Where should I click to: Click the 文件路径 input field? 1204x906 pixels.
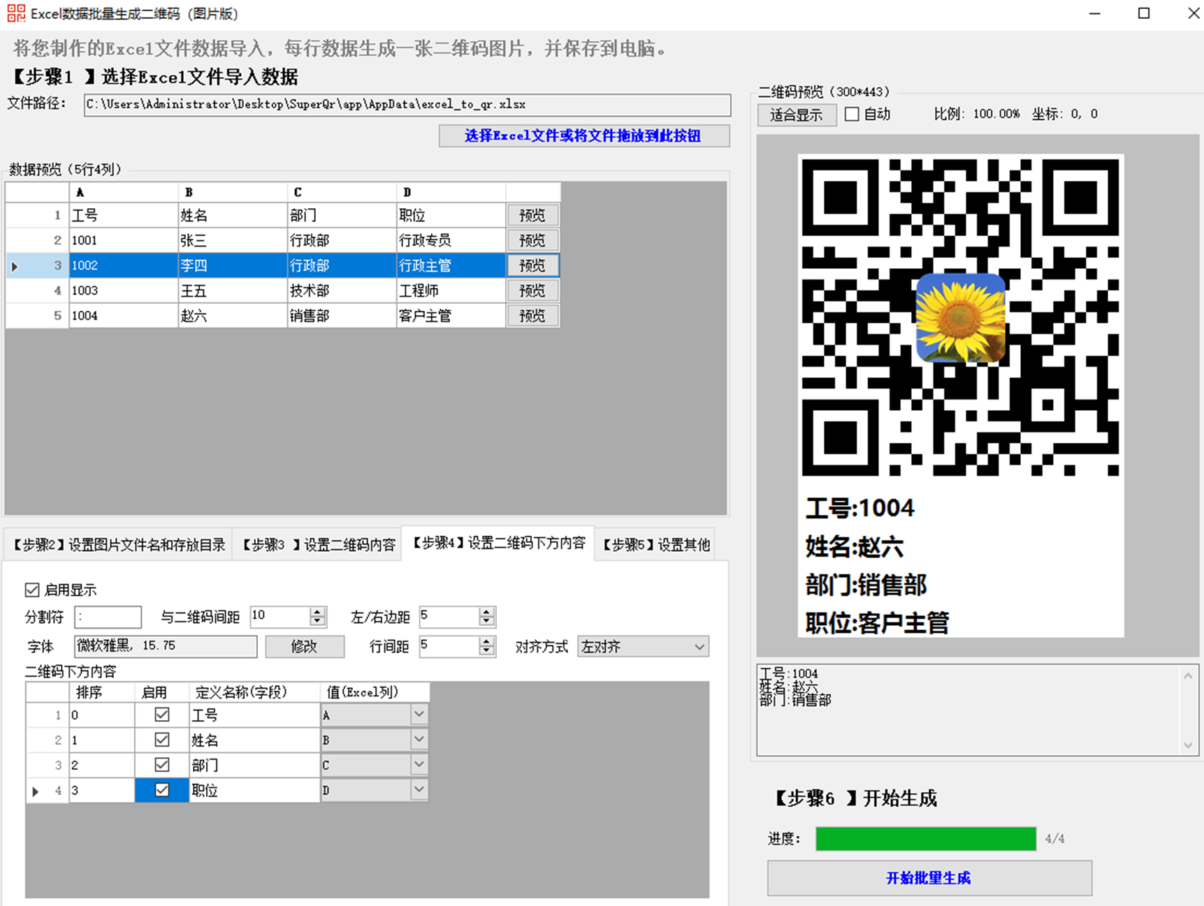[x=407, y=105]
